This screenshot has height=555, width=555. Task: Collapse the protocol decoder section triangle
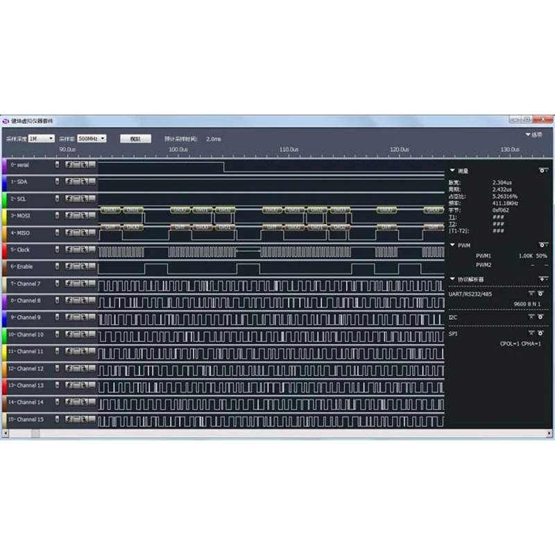coord(452,279)
